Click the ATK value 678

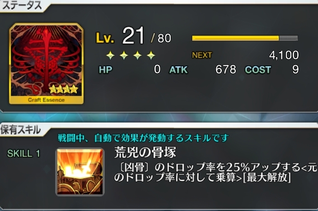(x=226, y=69)
